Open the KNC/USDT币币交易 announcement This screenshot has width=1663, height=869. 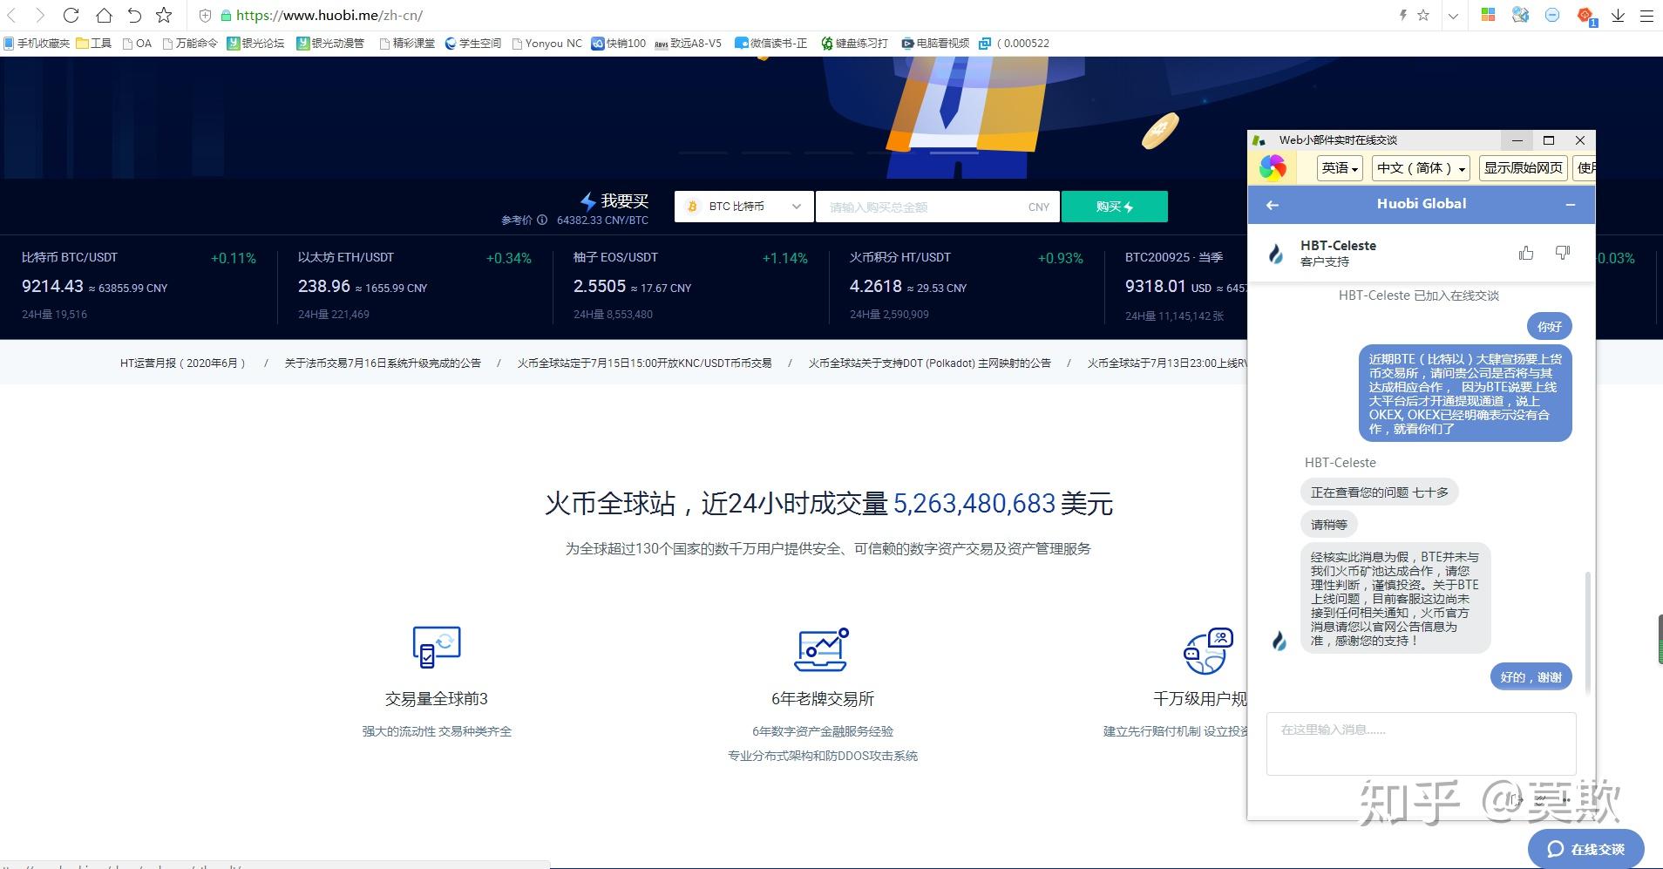coord(644,363)
